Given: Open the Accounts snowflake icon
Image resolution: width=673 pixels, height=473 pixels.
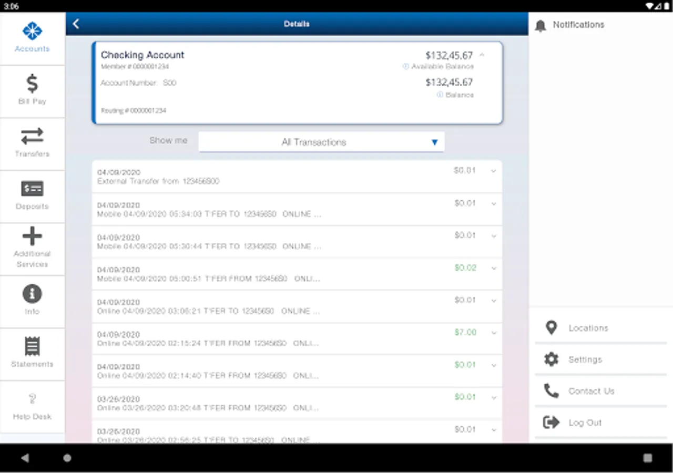Looking at the screenshot, I should 32,31.
